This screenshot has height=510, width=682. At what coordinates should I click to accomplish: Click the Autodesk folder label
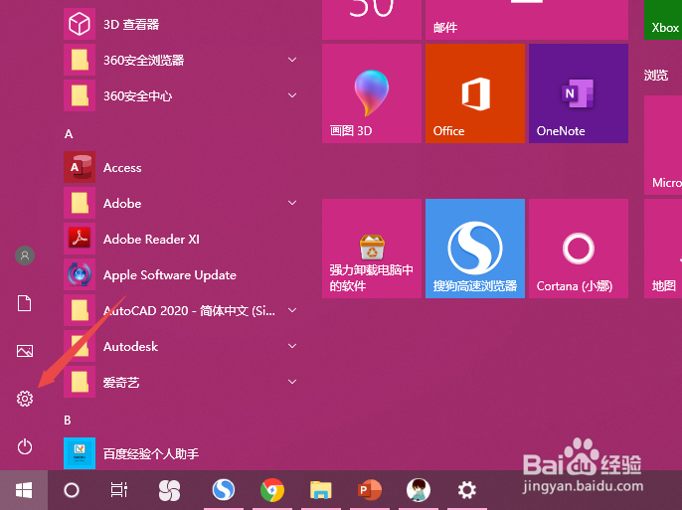(130, 347)
